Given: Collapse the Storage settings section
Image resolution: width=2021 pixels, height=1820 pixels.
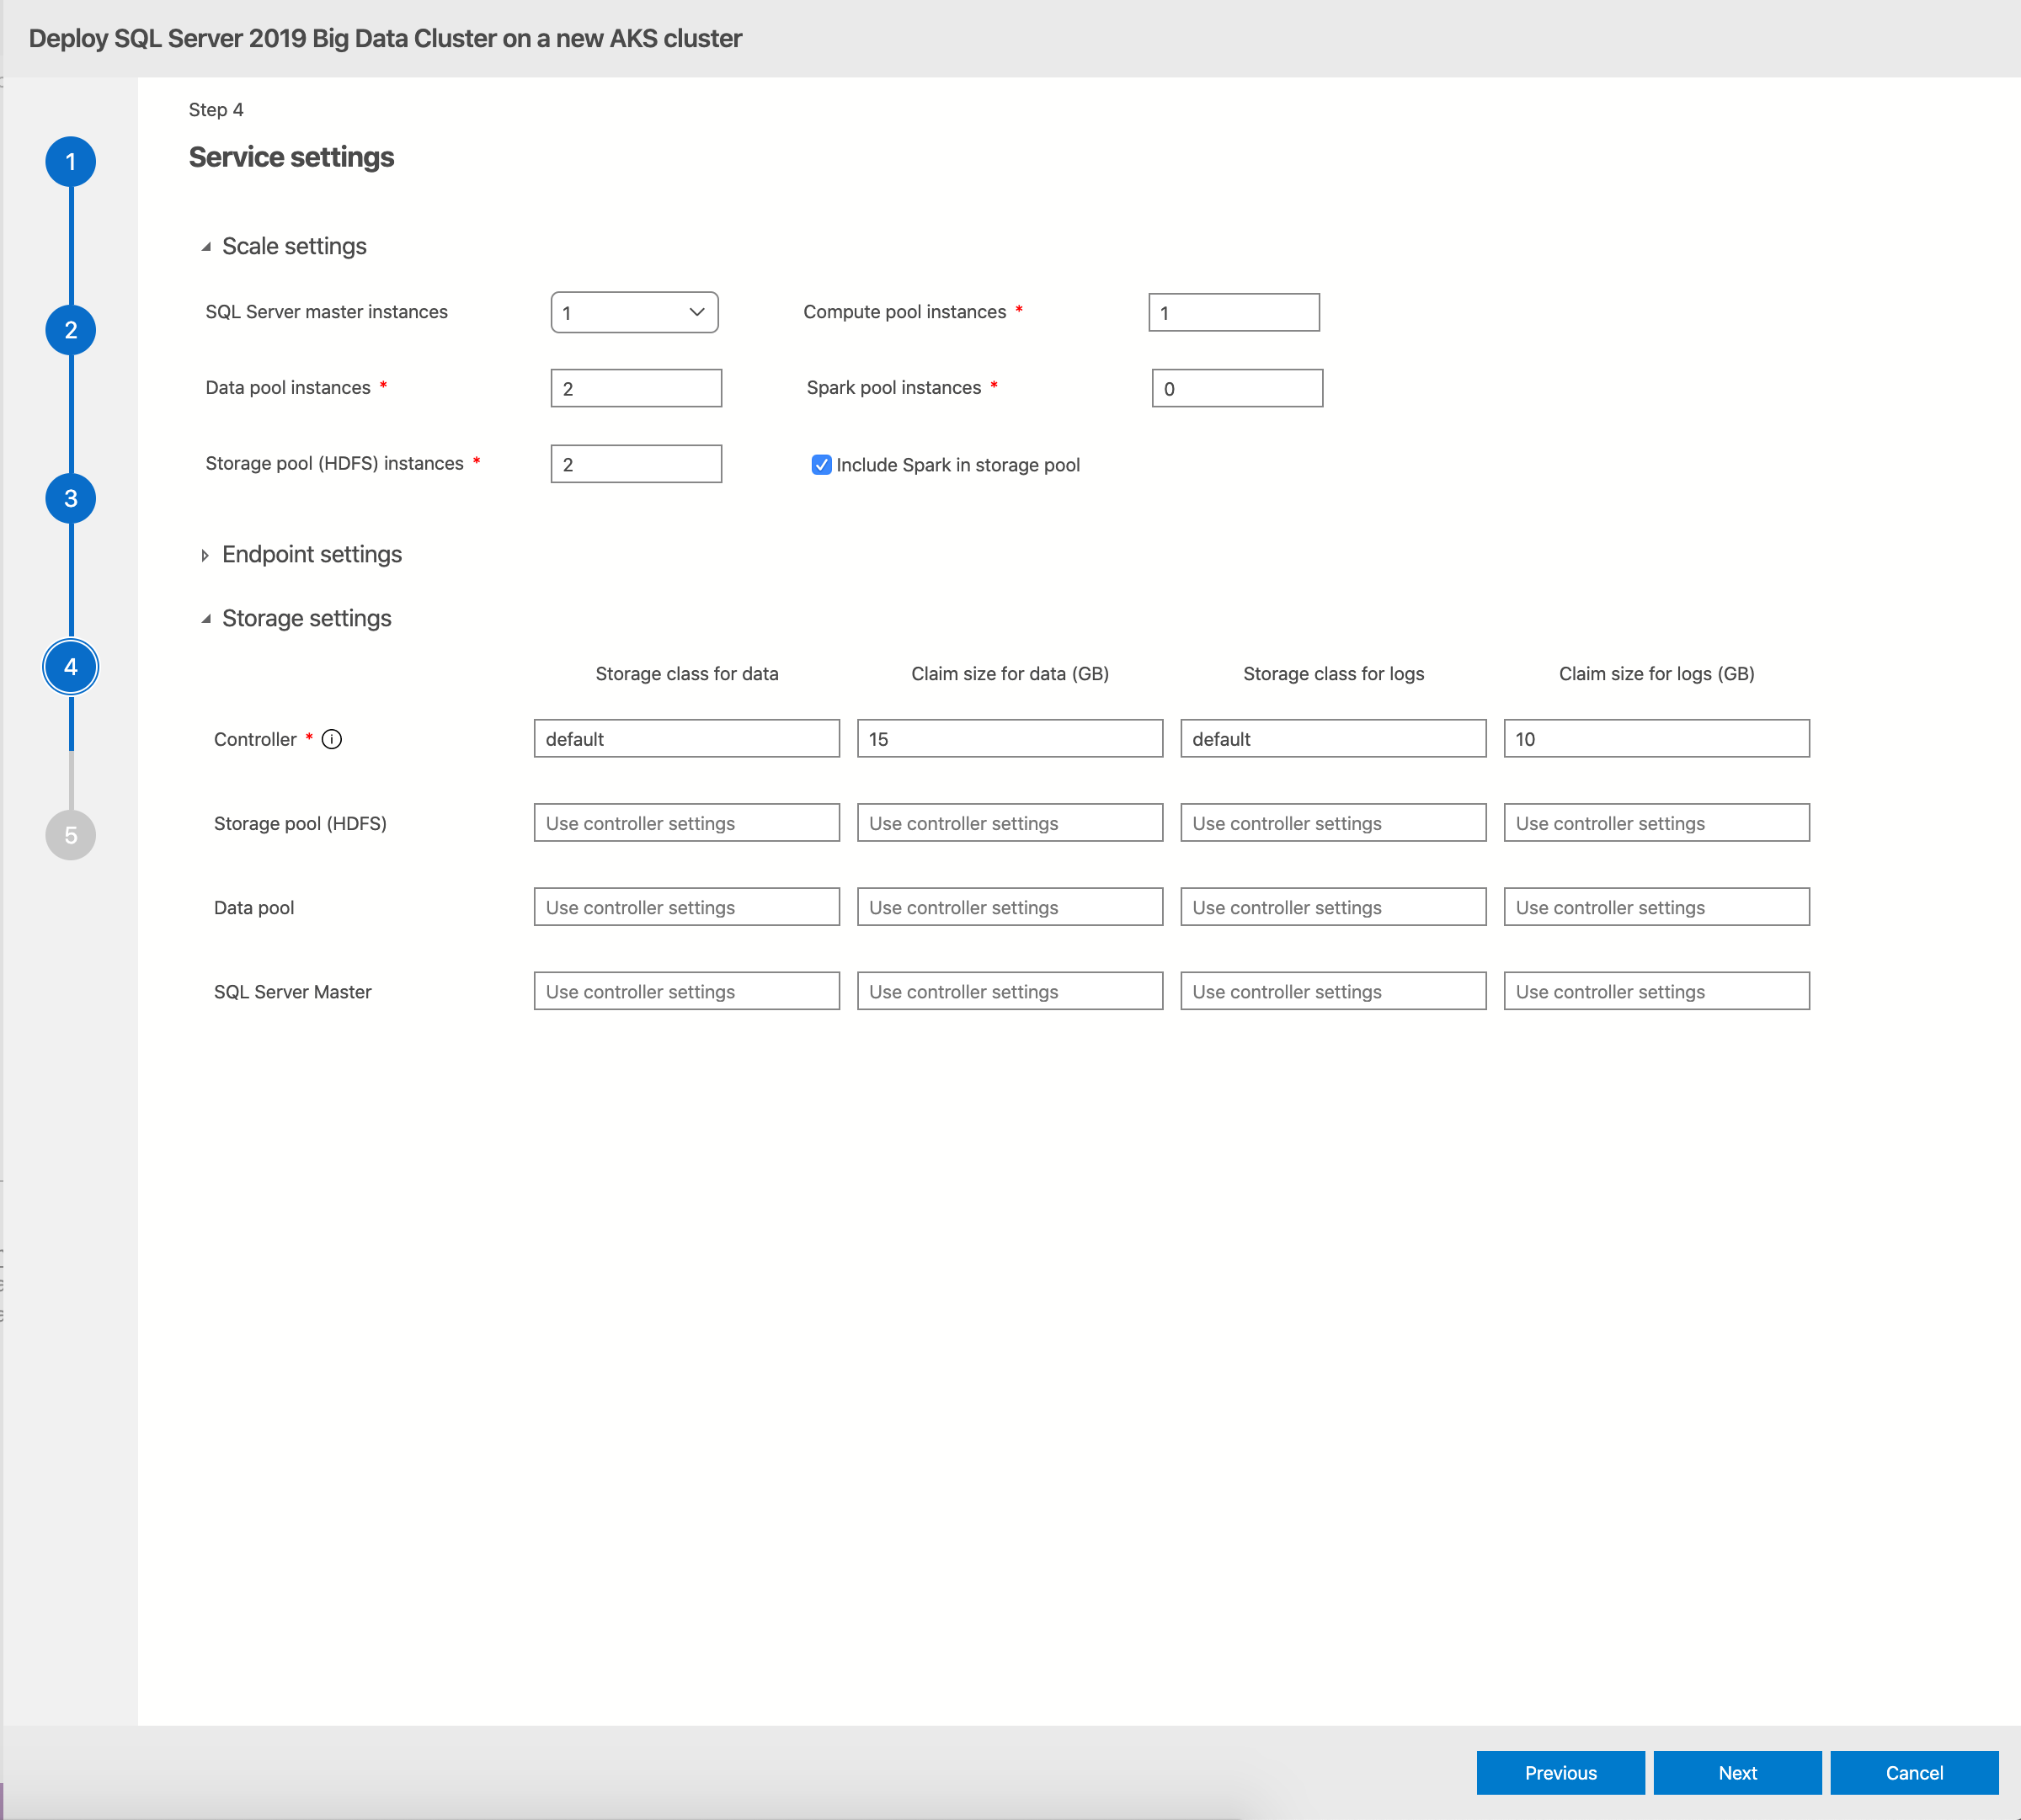Looking at the screenshot, I should (x=206, y=619).
